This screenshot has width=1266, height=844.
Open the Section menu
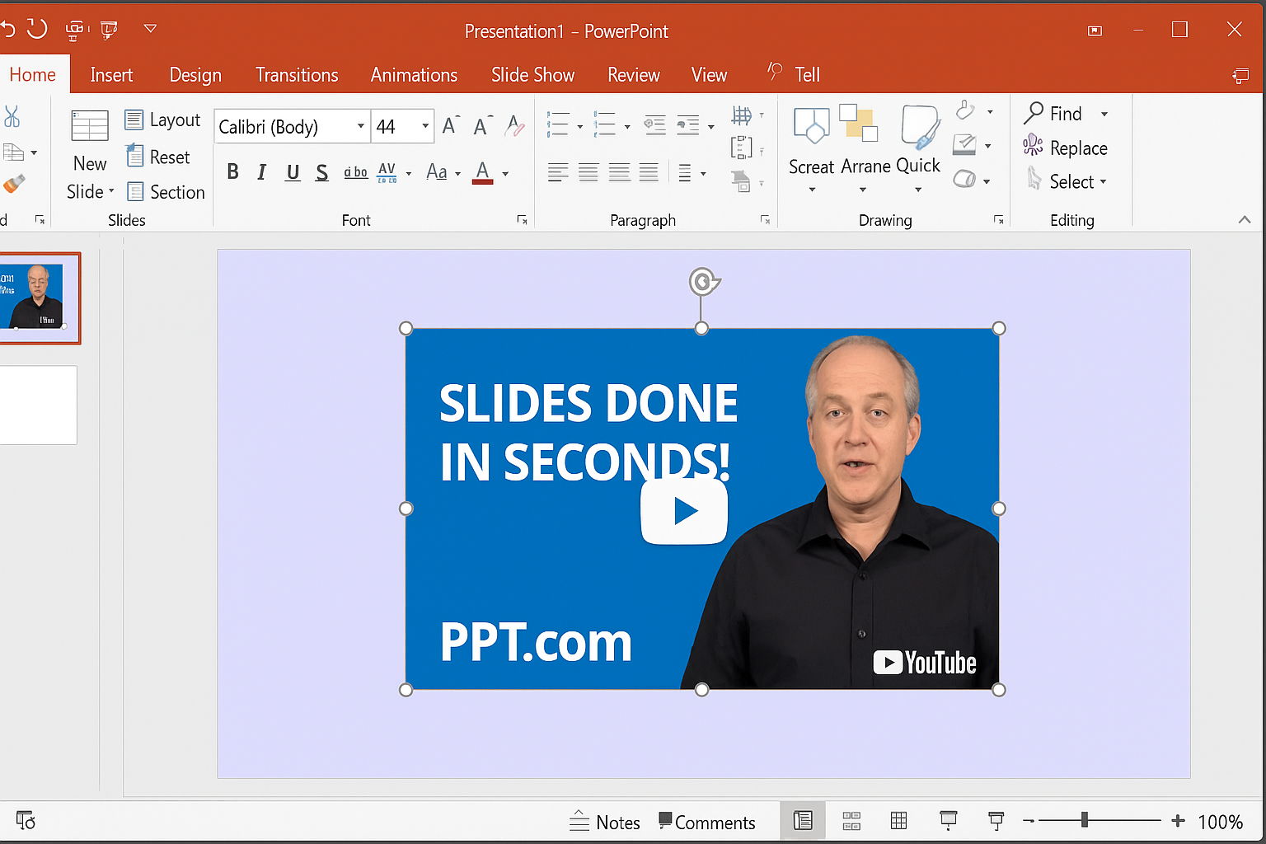(x=166, y=192)
